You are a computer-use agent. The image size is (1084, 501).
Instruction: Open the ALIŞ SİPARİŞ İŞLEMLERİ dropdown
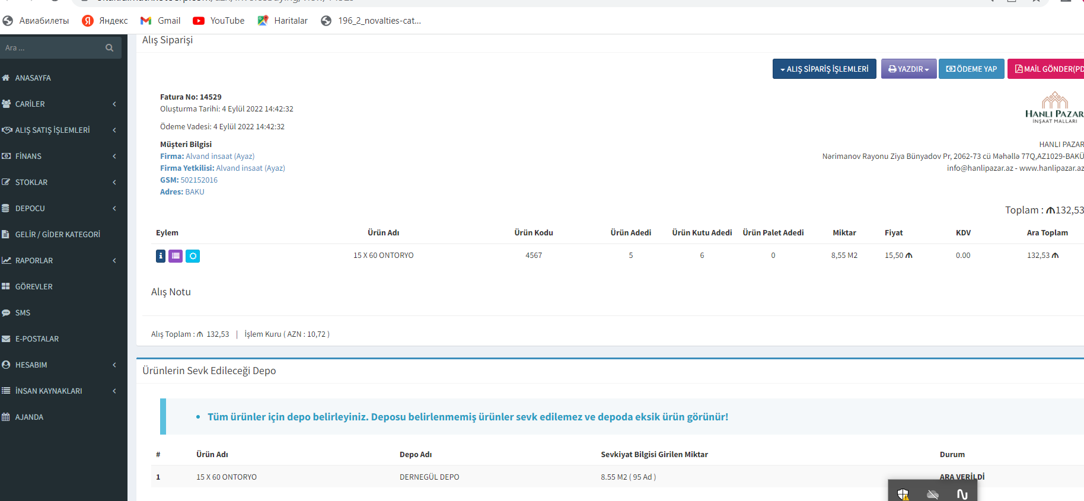tap(824, 69)
